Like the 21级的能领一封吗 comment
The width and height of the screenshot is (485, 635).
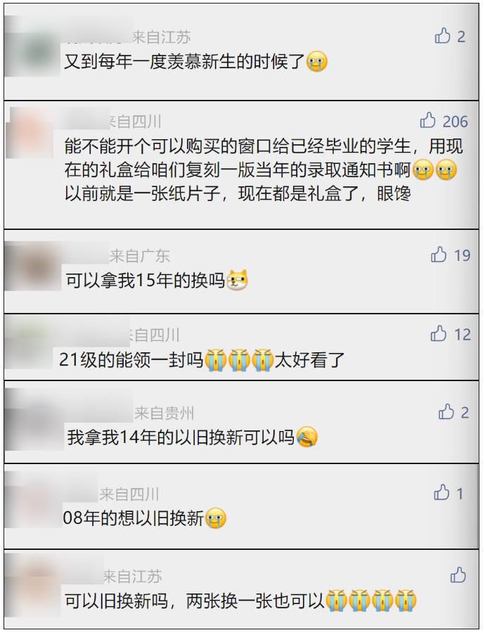coord(439,334)
